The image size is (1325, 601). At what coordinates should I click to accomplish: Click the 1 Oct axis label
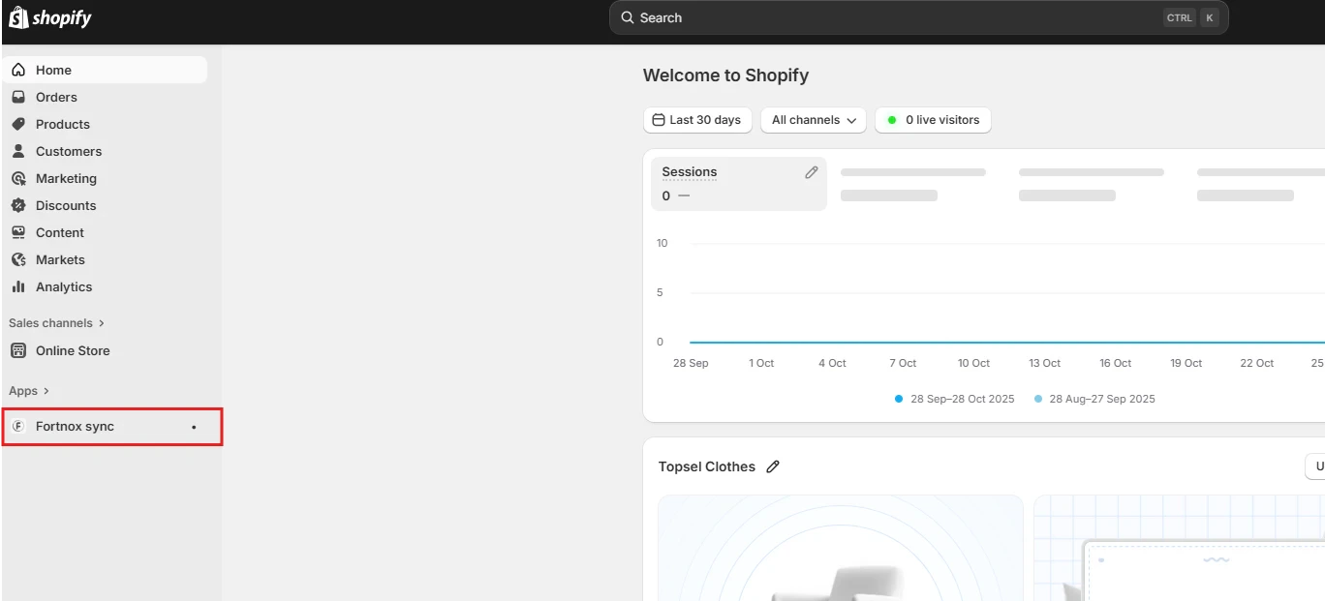pos(761,363)
